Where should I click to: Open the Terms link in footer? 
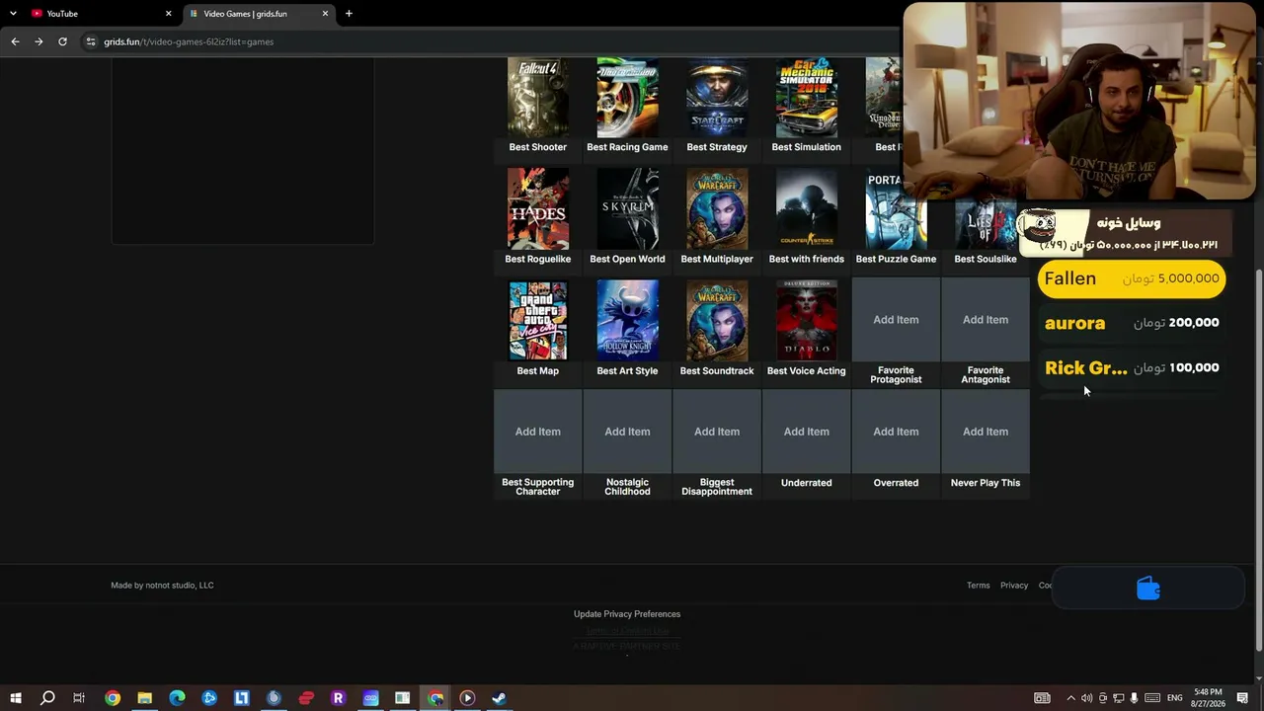(x=978, y=586)
